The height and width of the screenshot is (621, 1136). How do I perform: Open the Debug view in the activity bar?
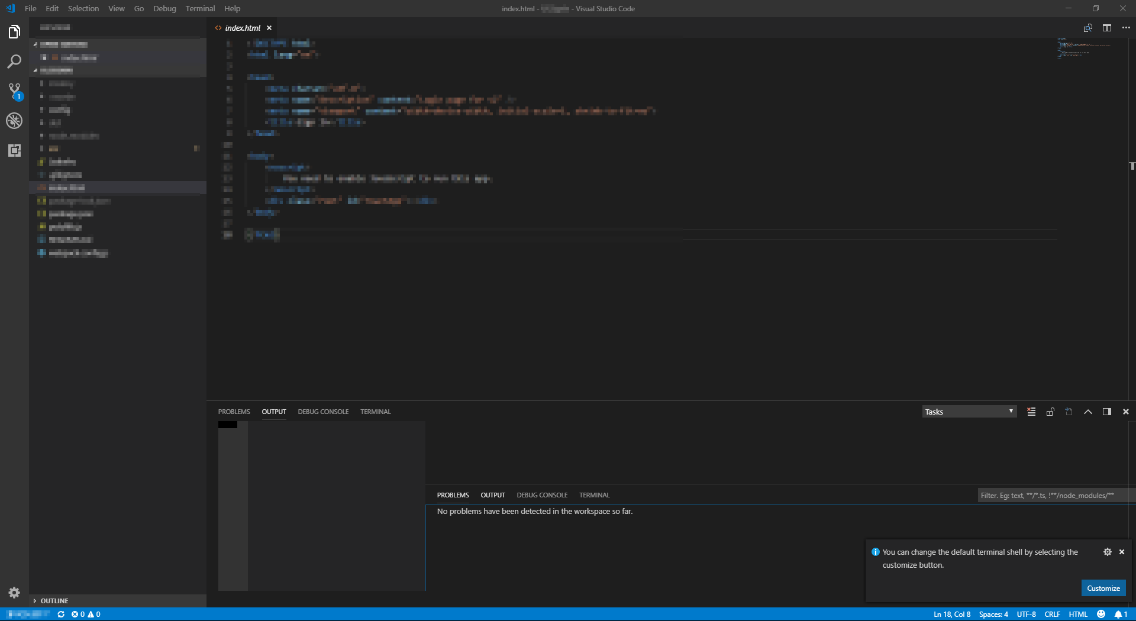pos(14,121)
